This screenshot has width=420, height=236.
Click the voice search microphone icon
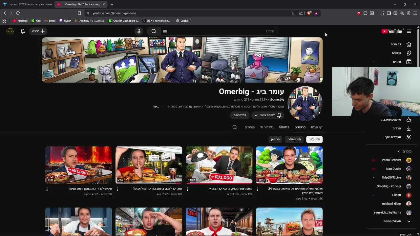[x=139, y=31]
